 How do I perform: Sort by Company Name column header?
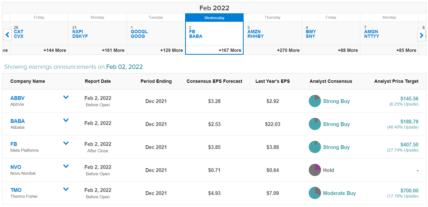(x=28, y=81)
